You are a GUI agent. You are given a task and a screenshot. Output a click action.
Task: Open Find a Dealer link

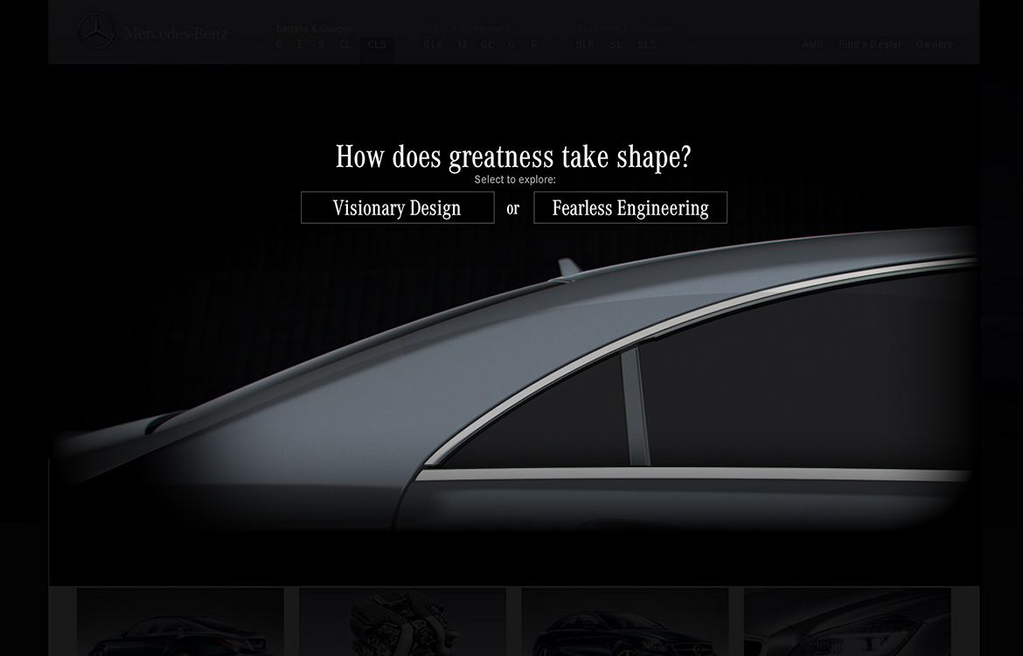click(870, 45)
